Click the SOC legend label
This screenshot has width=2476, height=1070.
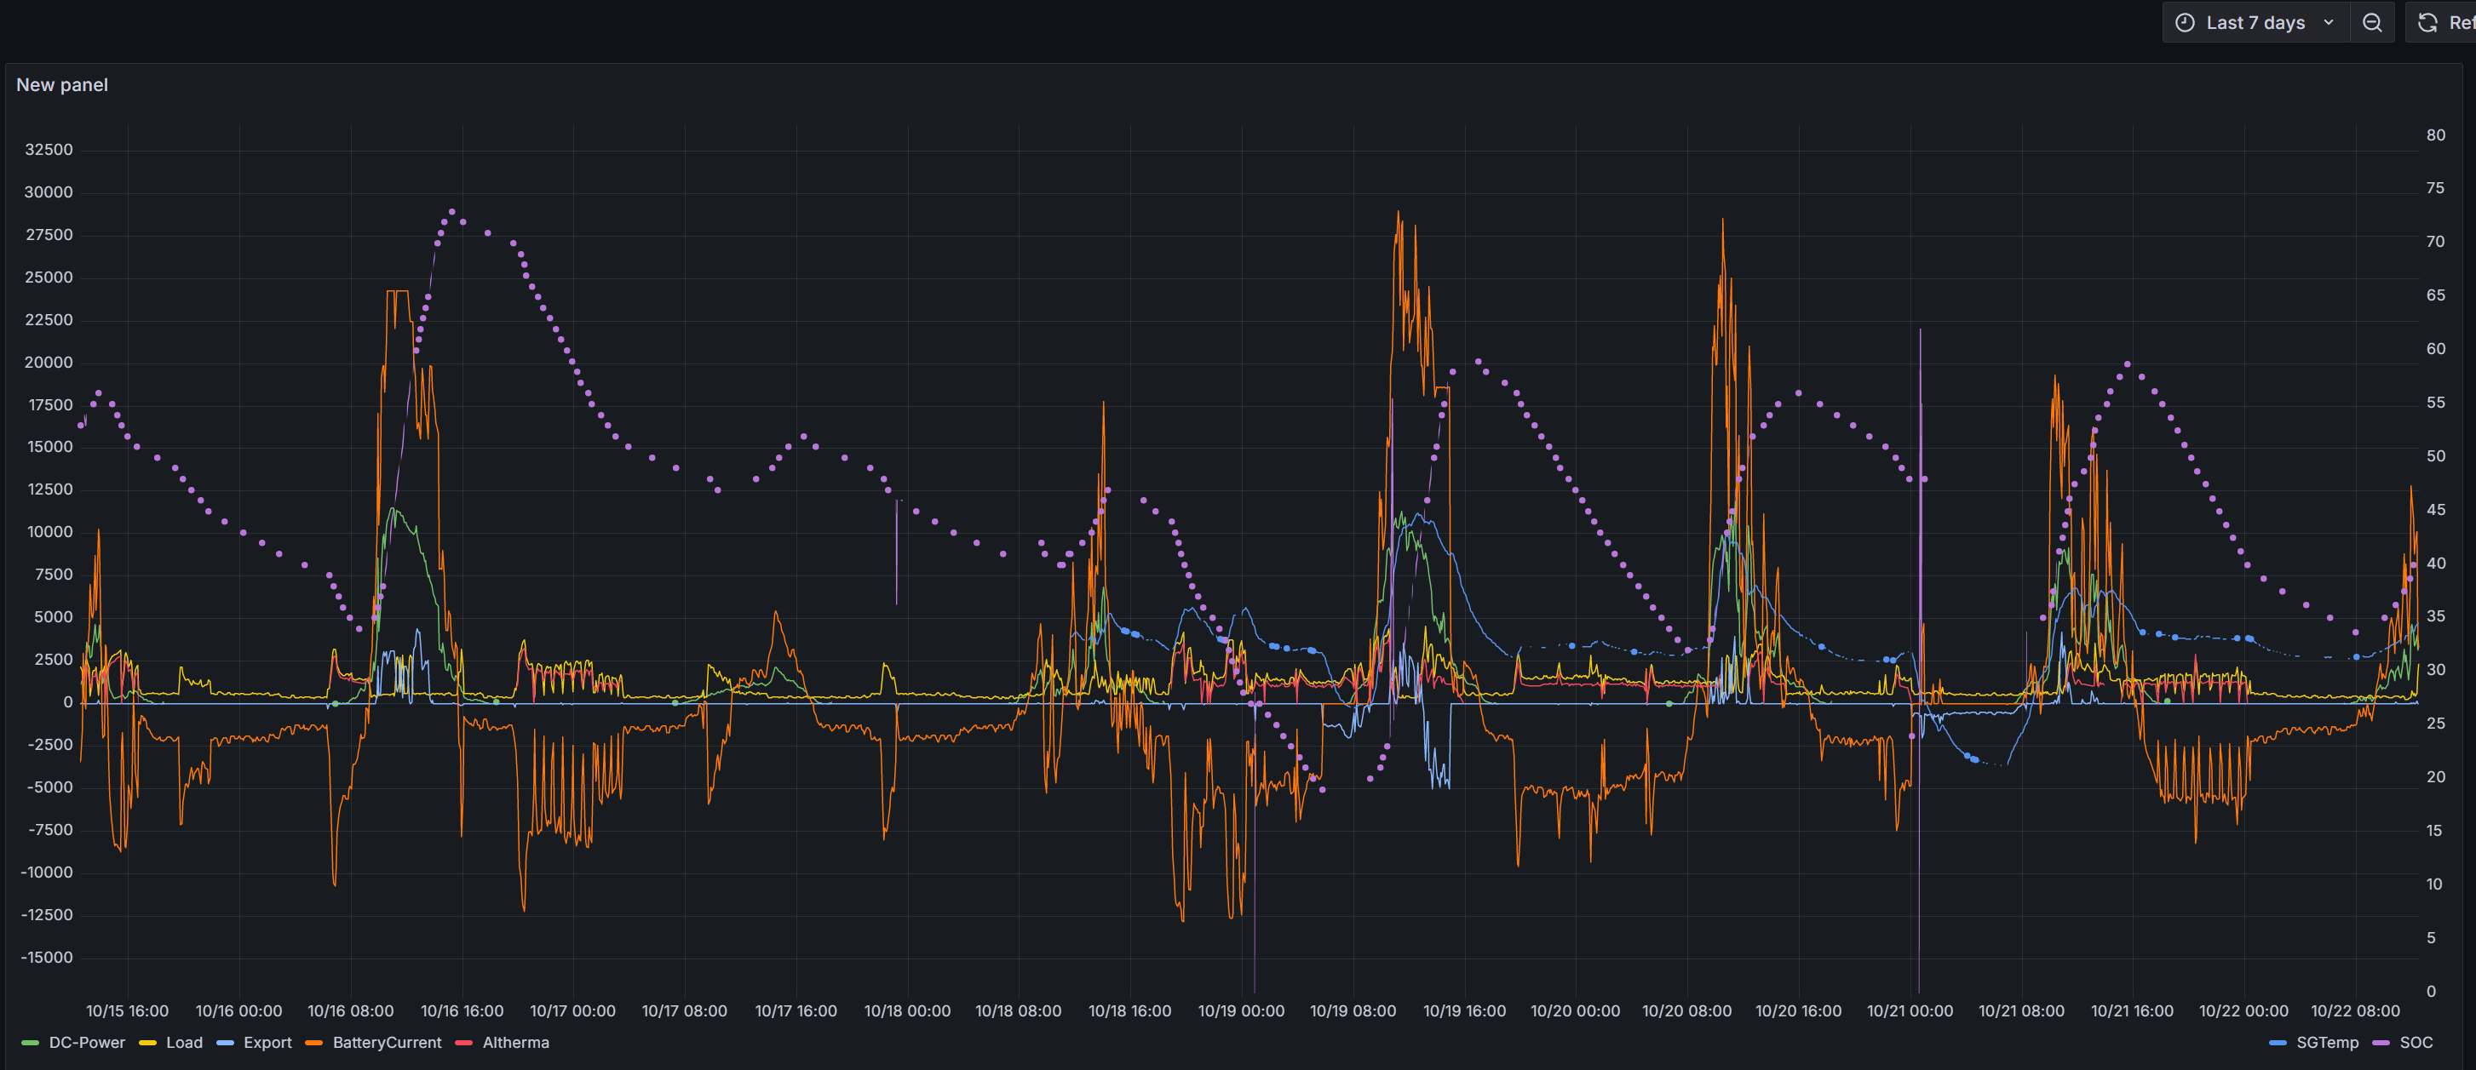[2416, 1042]
